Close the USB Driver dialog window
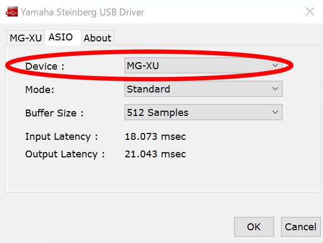This screenshot has width=323, height=243. tap(309, 12)
